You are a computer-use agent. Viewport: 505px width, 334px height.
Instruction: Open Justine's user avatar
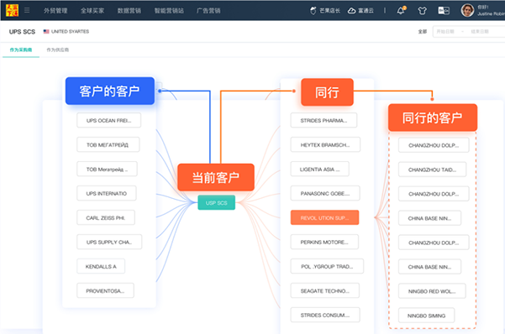(468, 10)
